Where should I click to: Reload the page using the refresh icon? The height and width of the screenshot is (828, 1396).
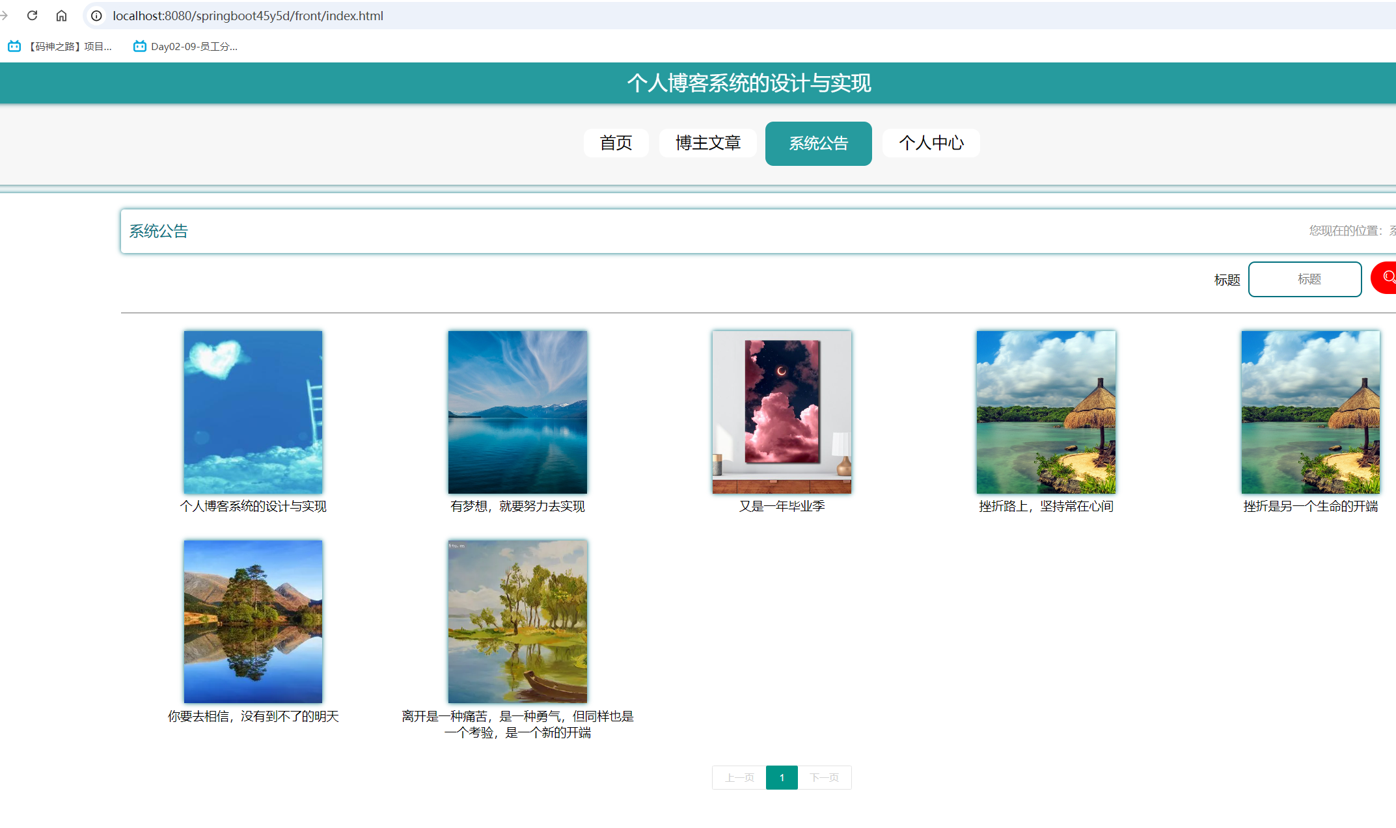(x=33, y=15)
